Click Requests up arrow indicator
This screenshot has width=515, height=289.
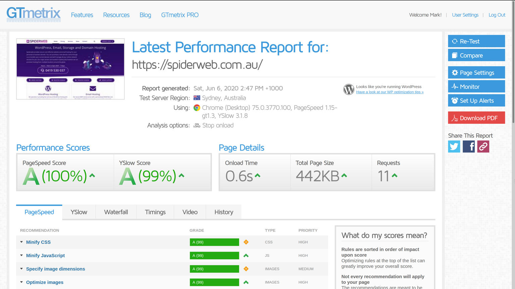click(x=395, y=175)
